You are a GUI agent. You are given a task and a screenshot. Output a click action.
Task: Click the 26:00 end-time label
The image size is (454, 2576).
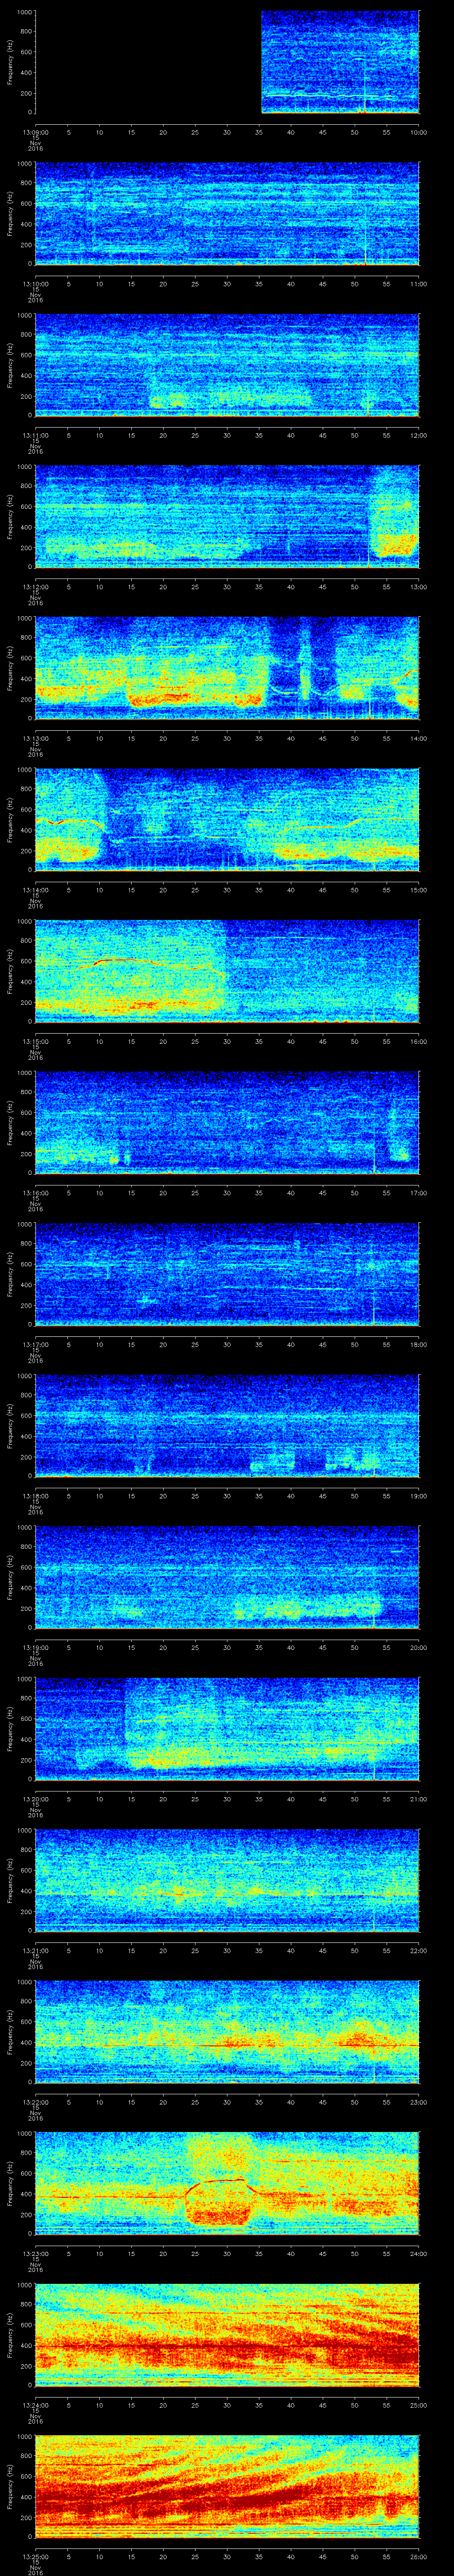[x=418, y=2556]
